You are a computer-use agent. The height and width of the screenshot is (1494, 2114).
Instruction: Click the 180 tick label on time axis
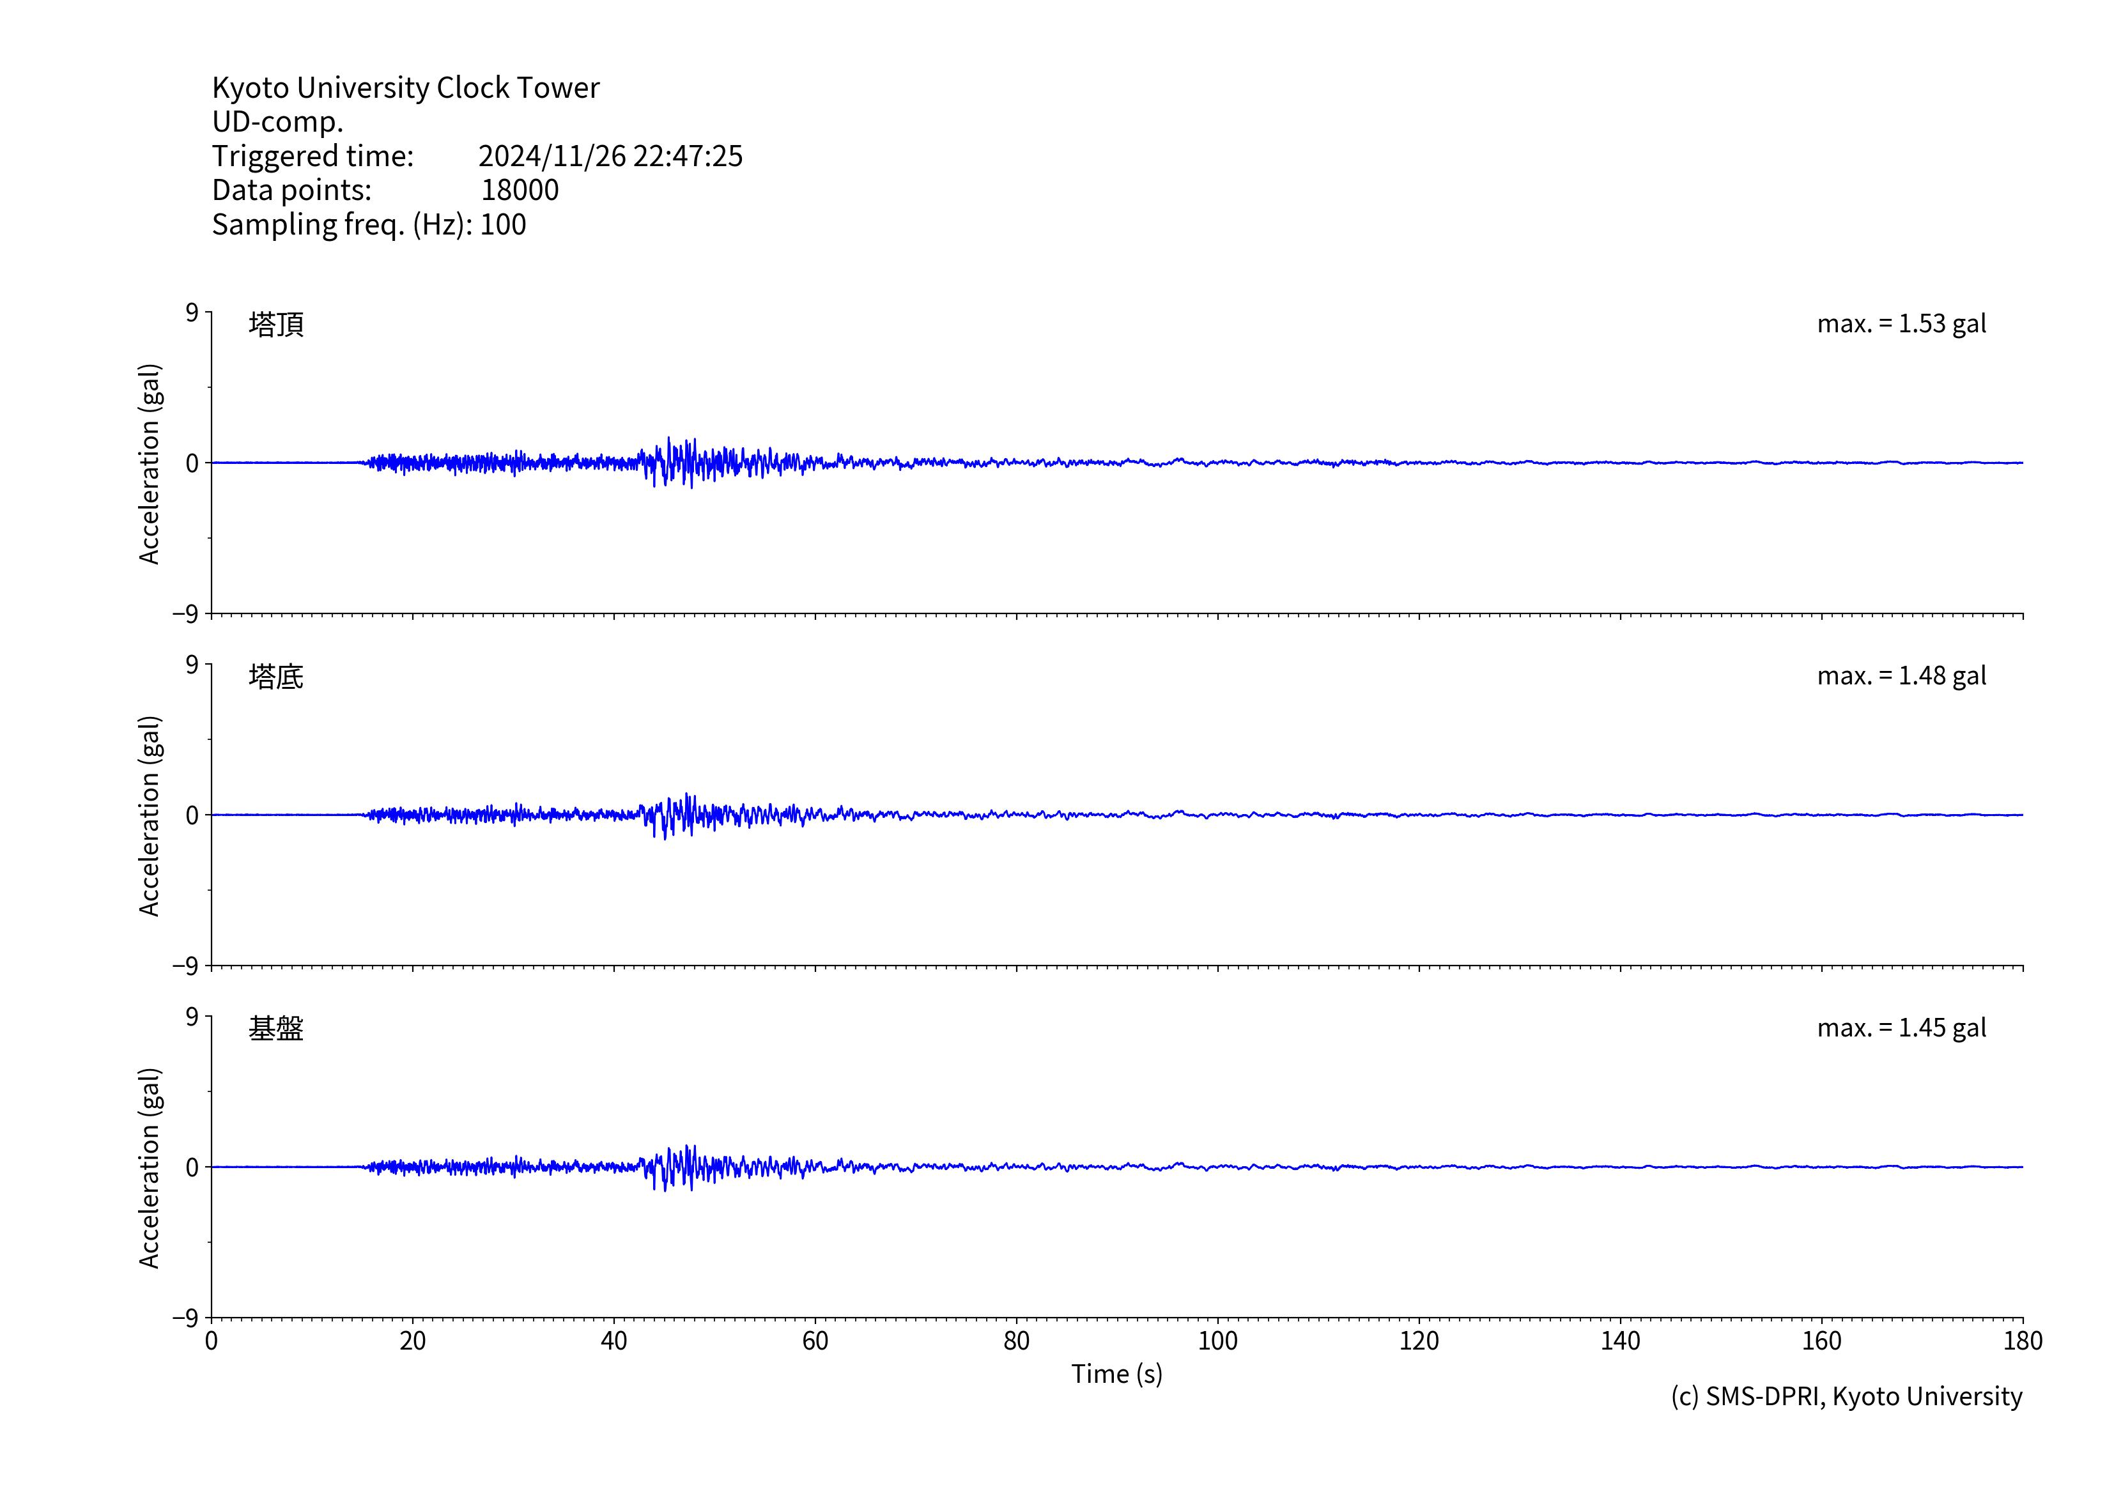[x=2022, y=1341]
